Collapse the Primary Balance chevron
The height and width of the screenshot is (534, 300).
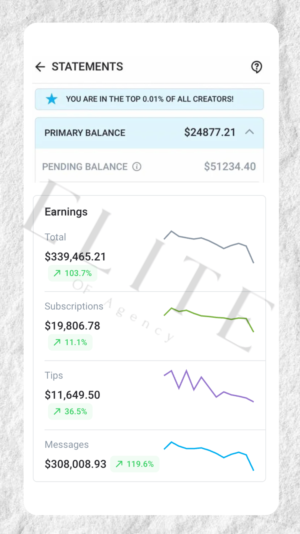click(249, 132)
